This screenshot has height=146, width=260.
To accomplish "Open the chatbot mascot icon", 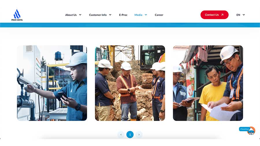I will 251,131.
